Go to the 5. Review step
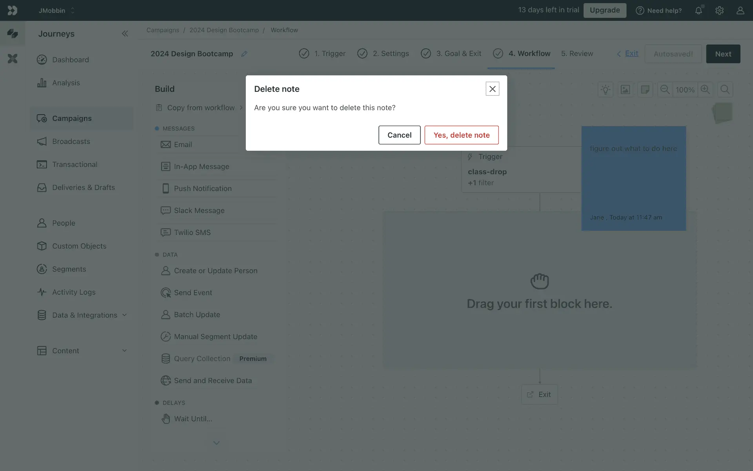753x471 pixels. tap(577, 54)
